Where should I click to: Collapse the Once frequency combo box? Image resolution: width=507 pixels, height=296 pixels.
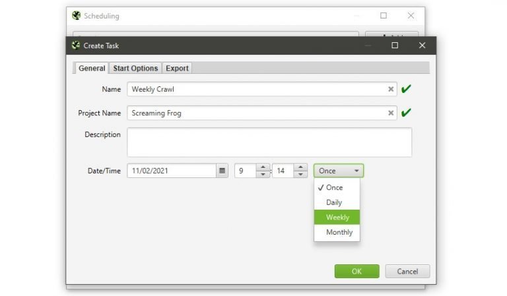click(x=338, y=171)
